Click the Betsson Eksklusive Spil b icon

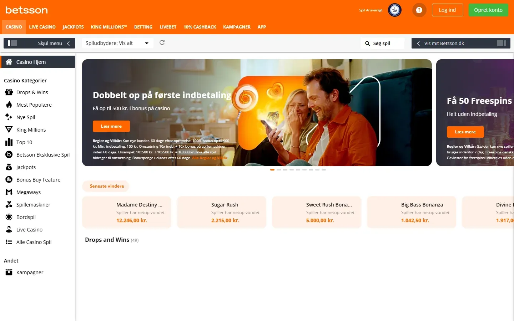pos(9,154)
